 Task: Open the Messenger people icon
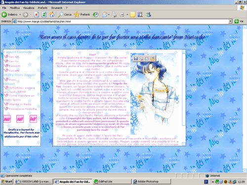pyautogui.click(x=148, y=15)
